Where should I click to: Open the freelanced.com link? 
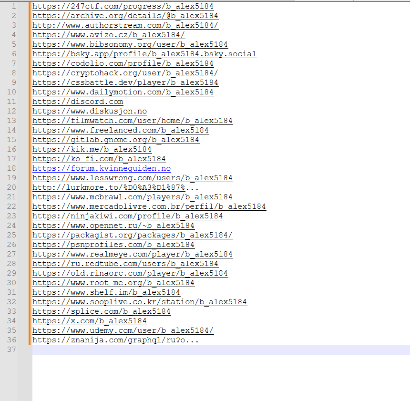[121, 130]
